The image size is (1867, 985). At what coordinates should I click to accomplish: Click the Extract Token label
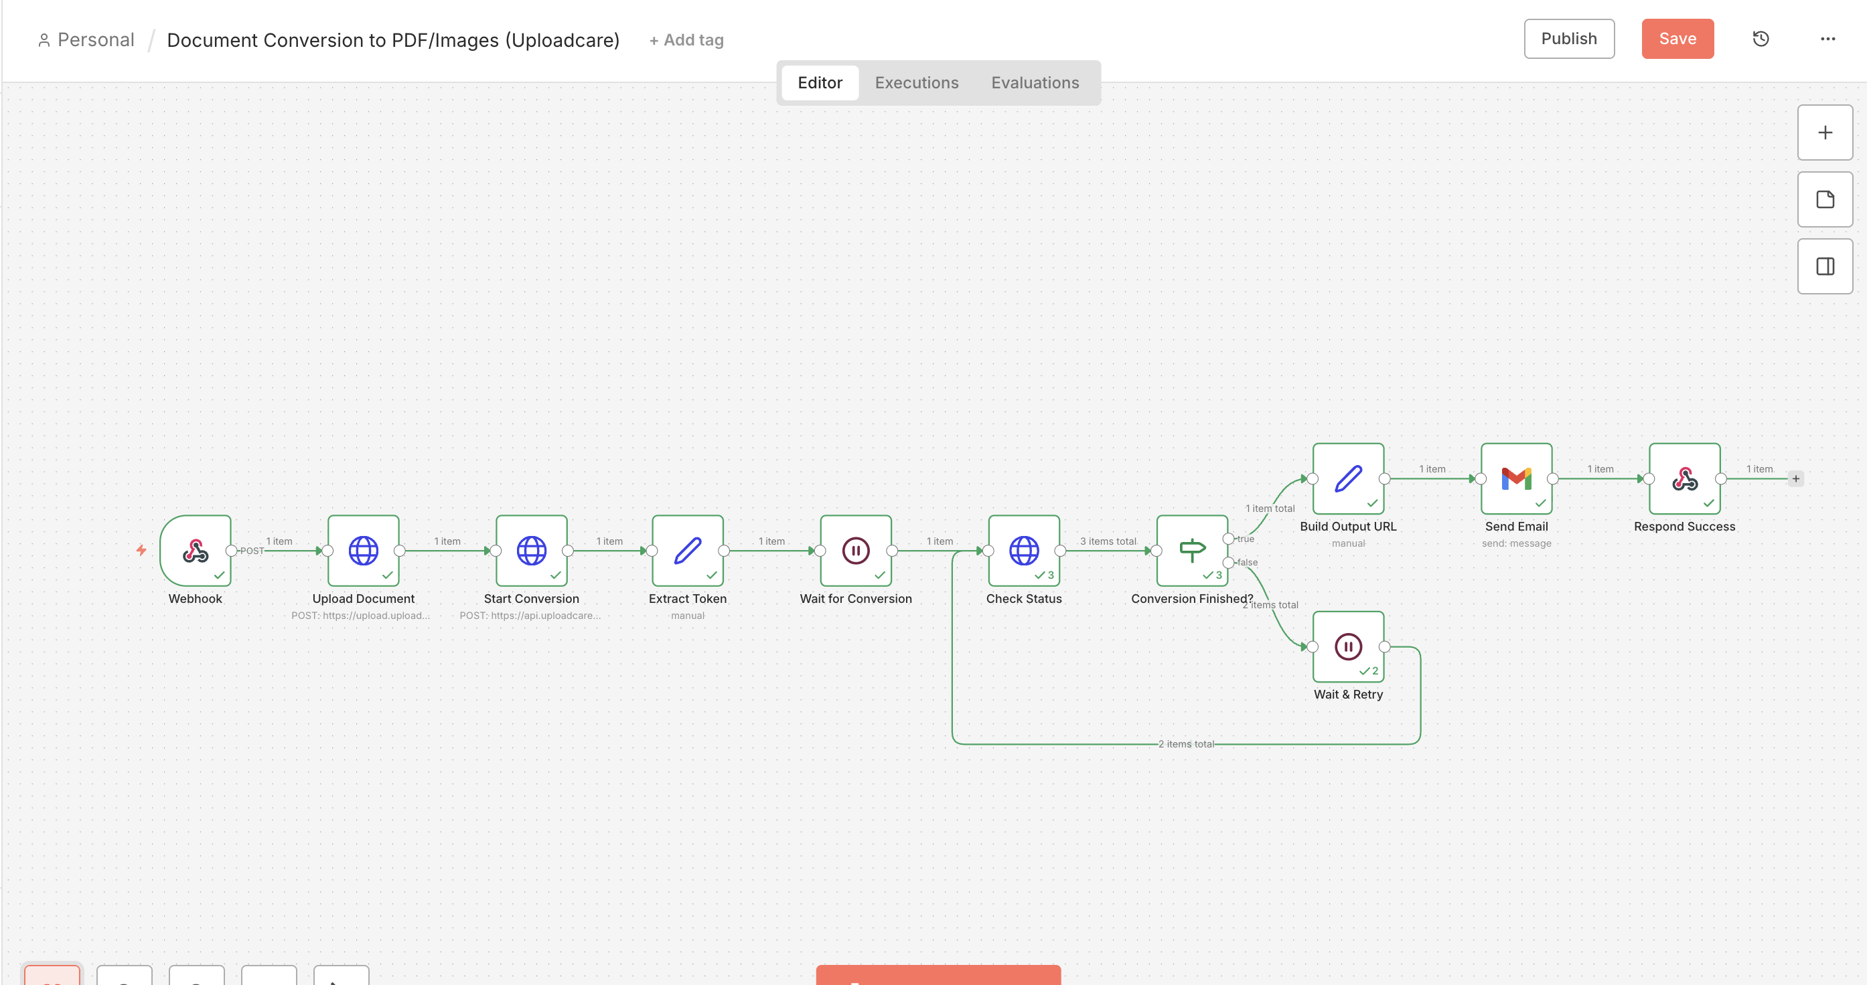[688, 599]
